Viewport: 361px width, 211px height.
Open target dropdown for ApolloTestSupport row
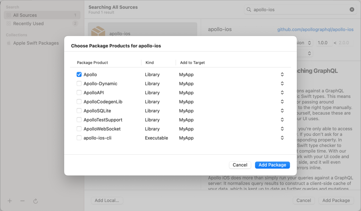(282, 120)
